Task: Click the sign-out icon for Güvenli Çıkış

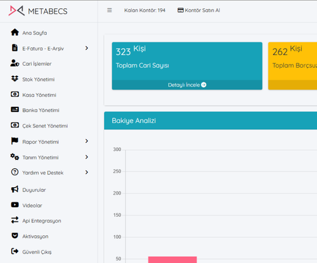Action: (15, 251)
